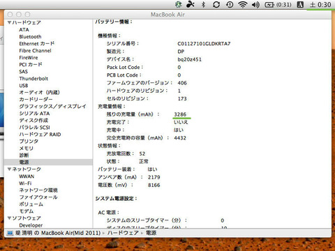Select グラフィックス／ディスプレイ in the sidebar
The height and width of the screenshot is (251, 335).
(52, 107)
